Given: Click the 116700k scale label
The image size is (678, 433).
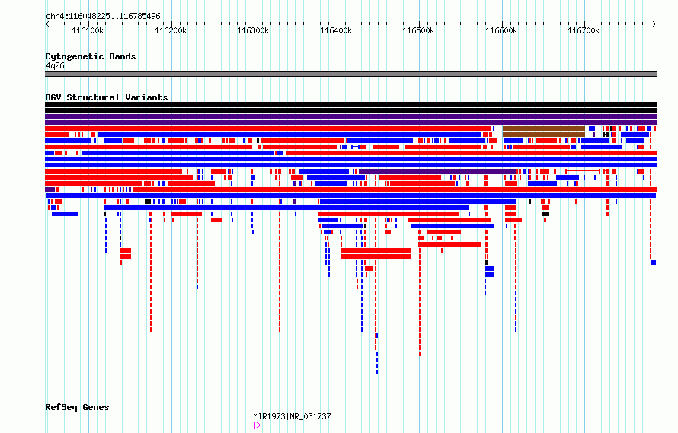Looking at the screenshot, I should point(584,30).
